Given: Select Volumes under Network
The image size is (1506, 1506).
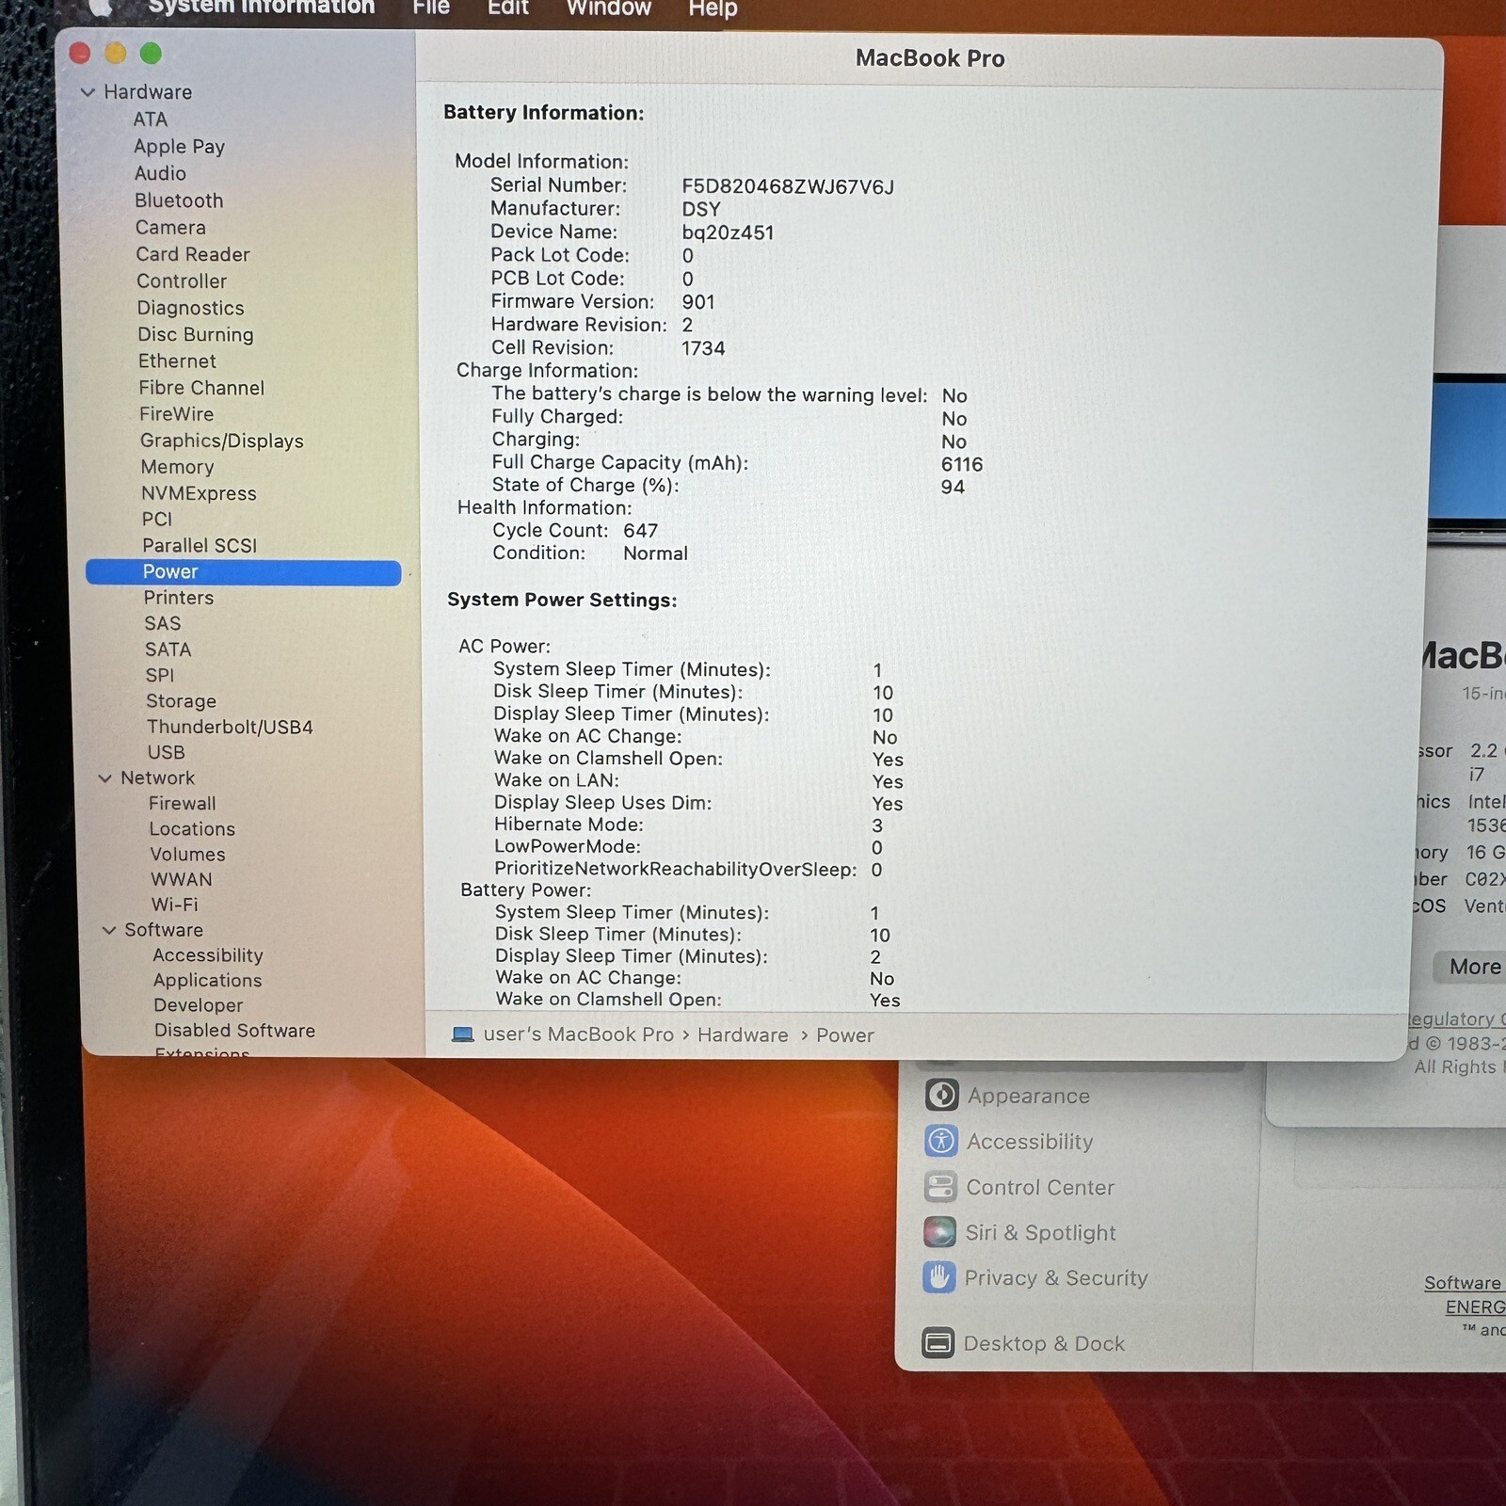Looking at the screenshot, I should pos(188,855).
